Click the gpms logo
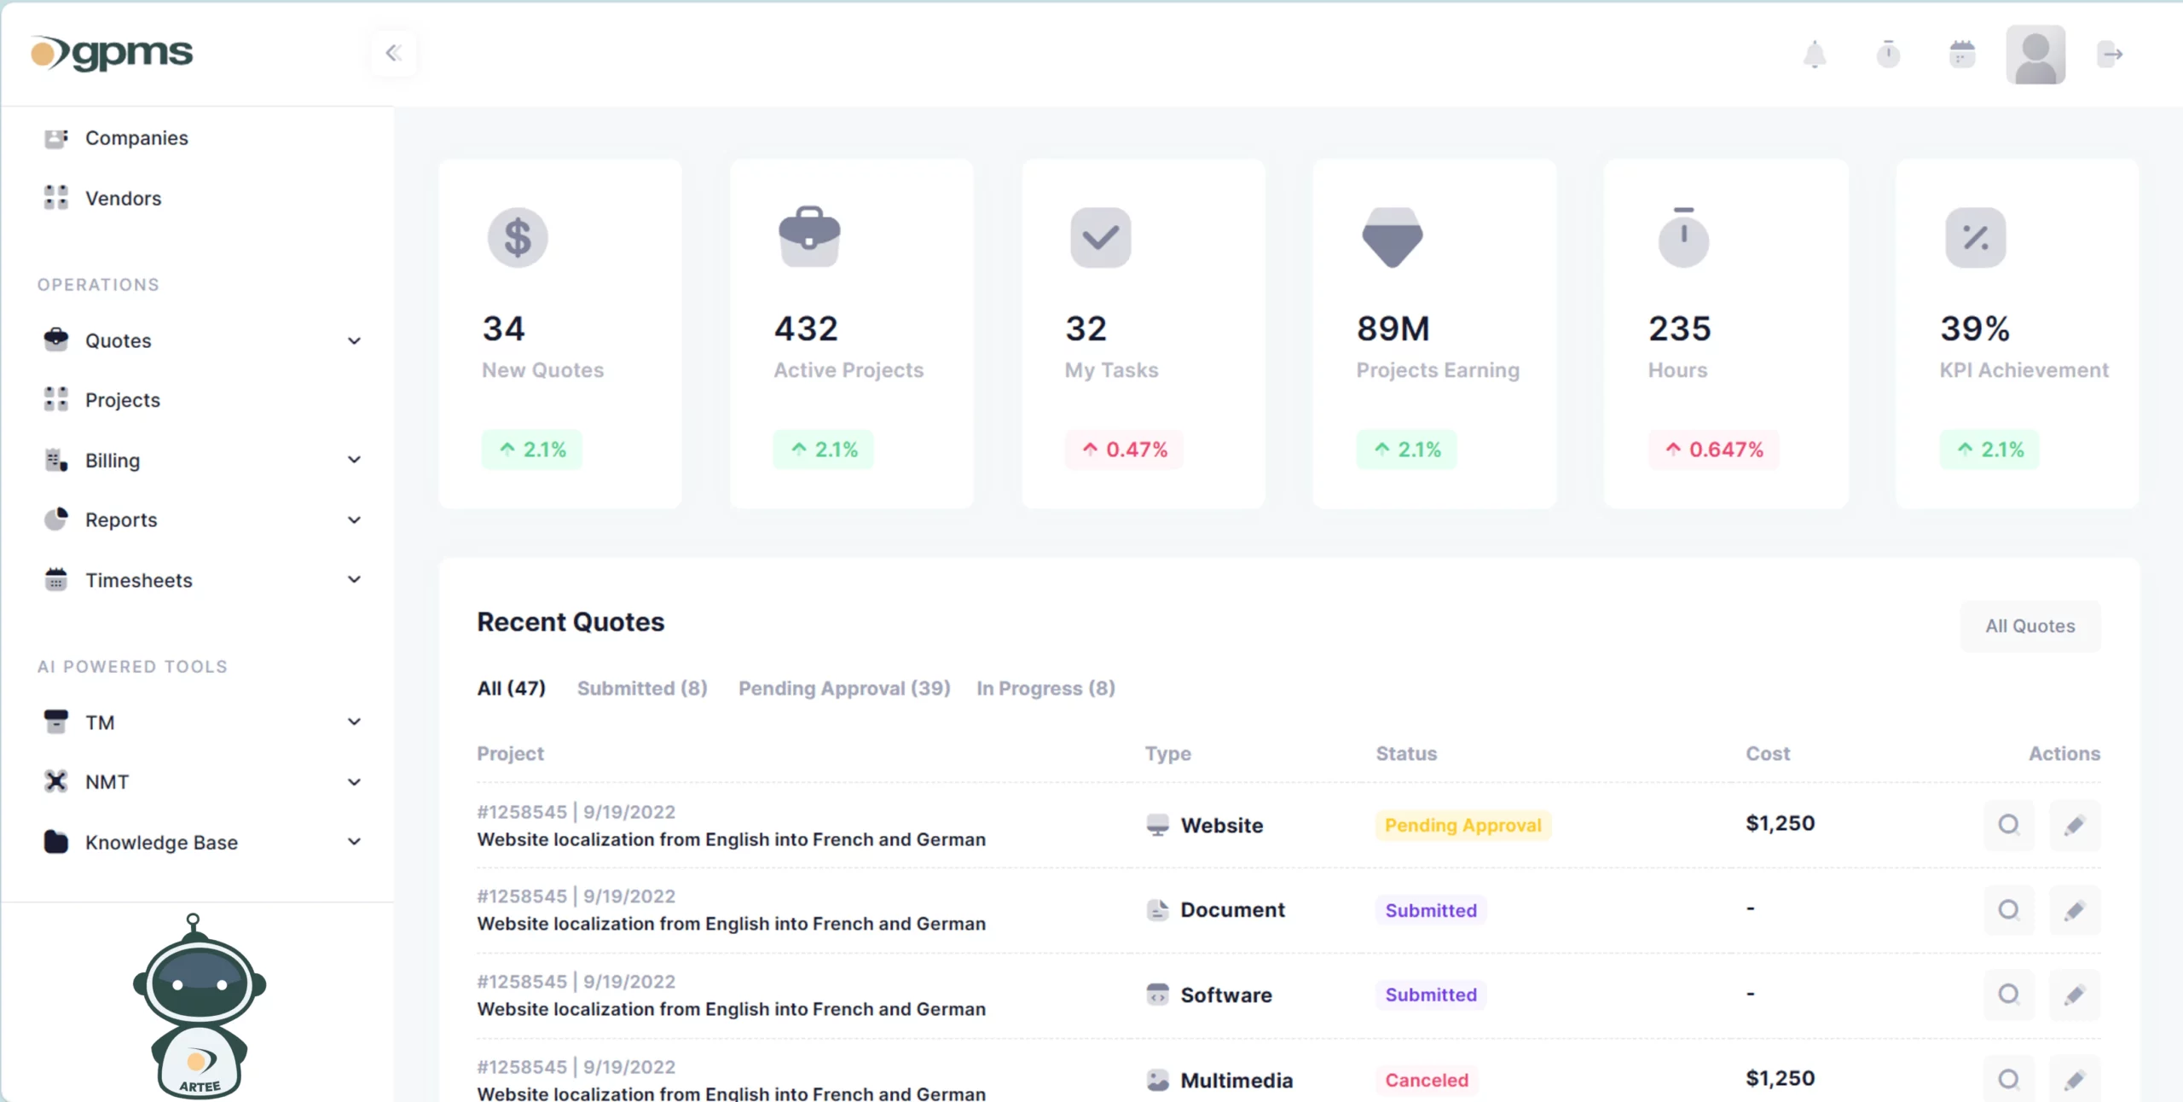The image size is (2183, 1102). click(110, 52)
